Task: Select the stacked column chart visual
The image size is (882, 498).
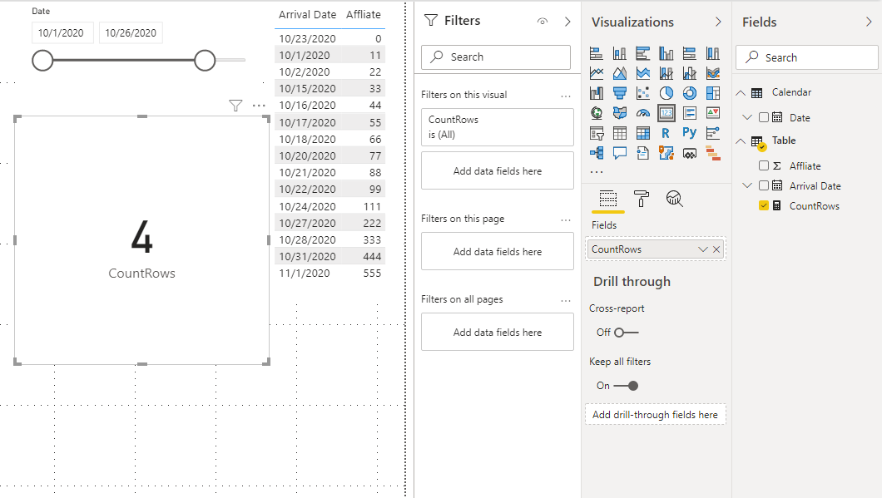Action: coord(619,53)
